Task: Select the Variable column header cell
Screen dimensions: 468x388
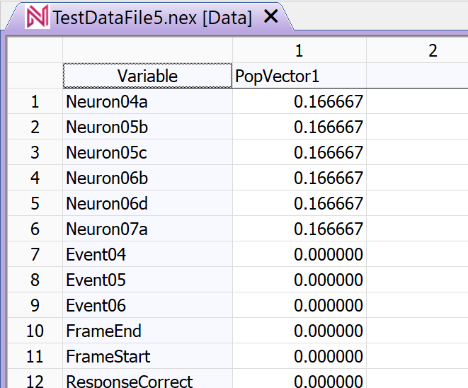Action: 147,76
